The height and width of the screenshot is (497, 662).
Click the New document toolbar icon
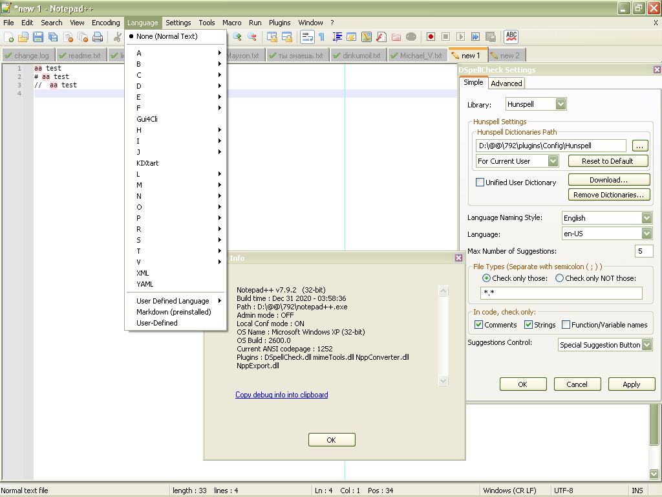8,37
